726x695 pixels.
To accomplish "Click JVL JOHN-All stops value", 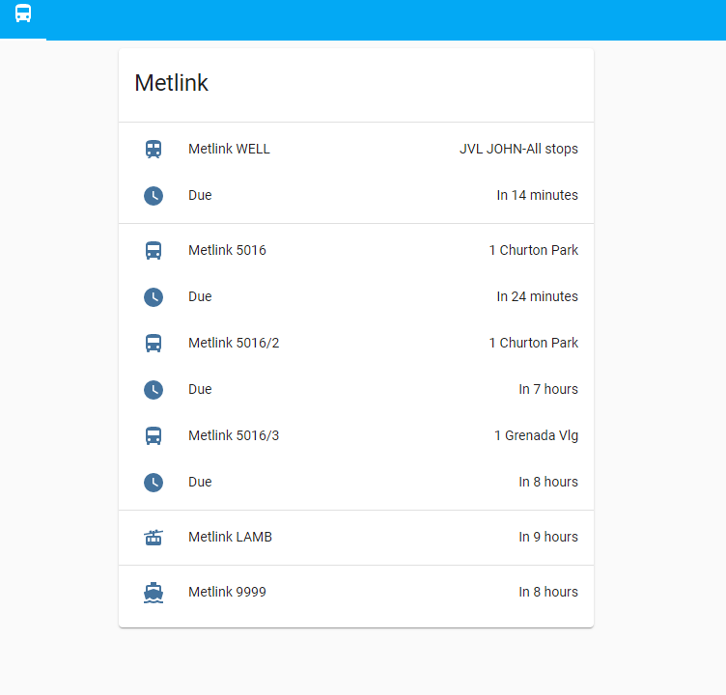I will click(x=518, y=149).
